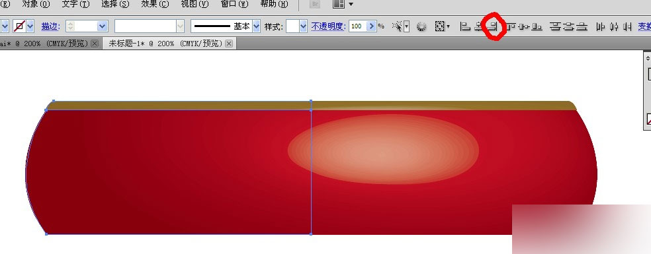Click vertical distribute center icon
Screen dimensions: 651x254
[569, 26]
